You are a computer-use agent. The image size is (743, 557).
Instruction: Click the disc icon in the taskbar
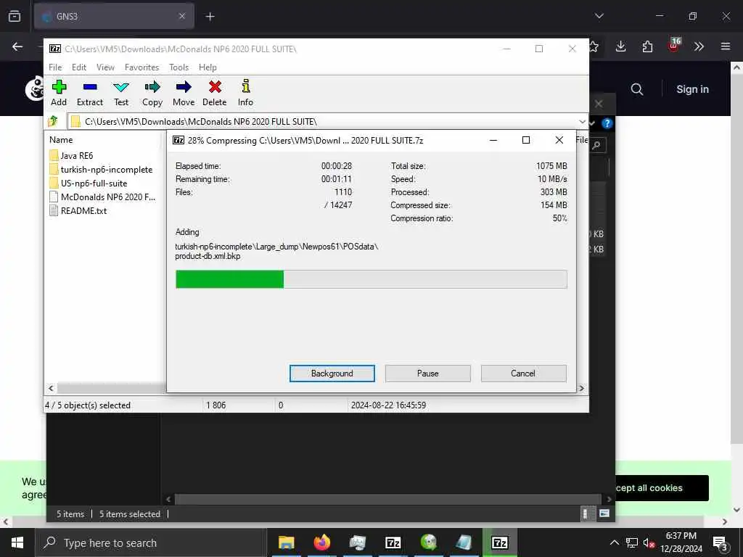pyautogui.click(x=428, y=542)
